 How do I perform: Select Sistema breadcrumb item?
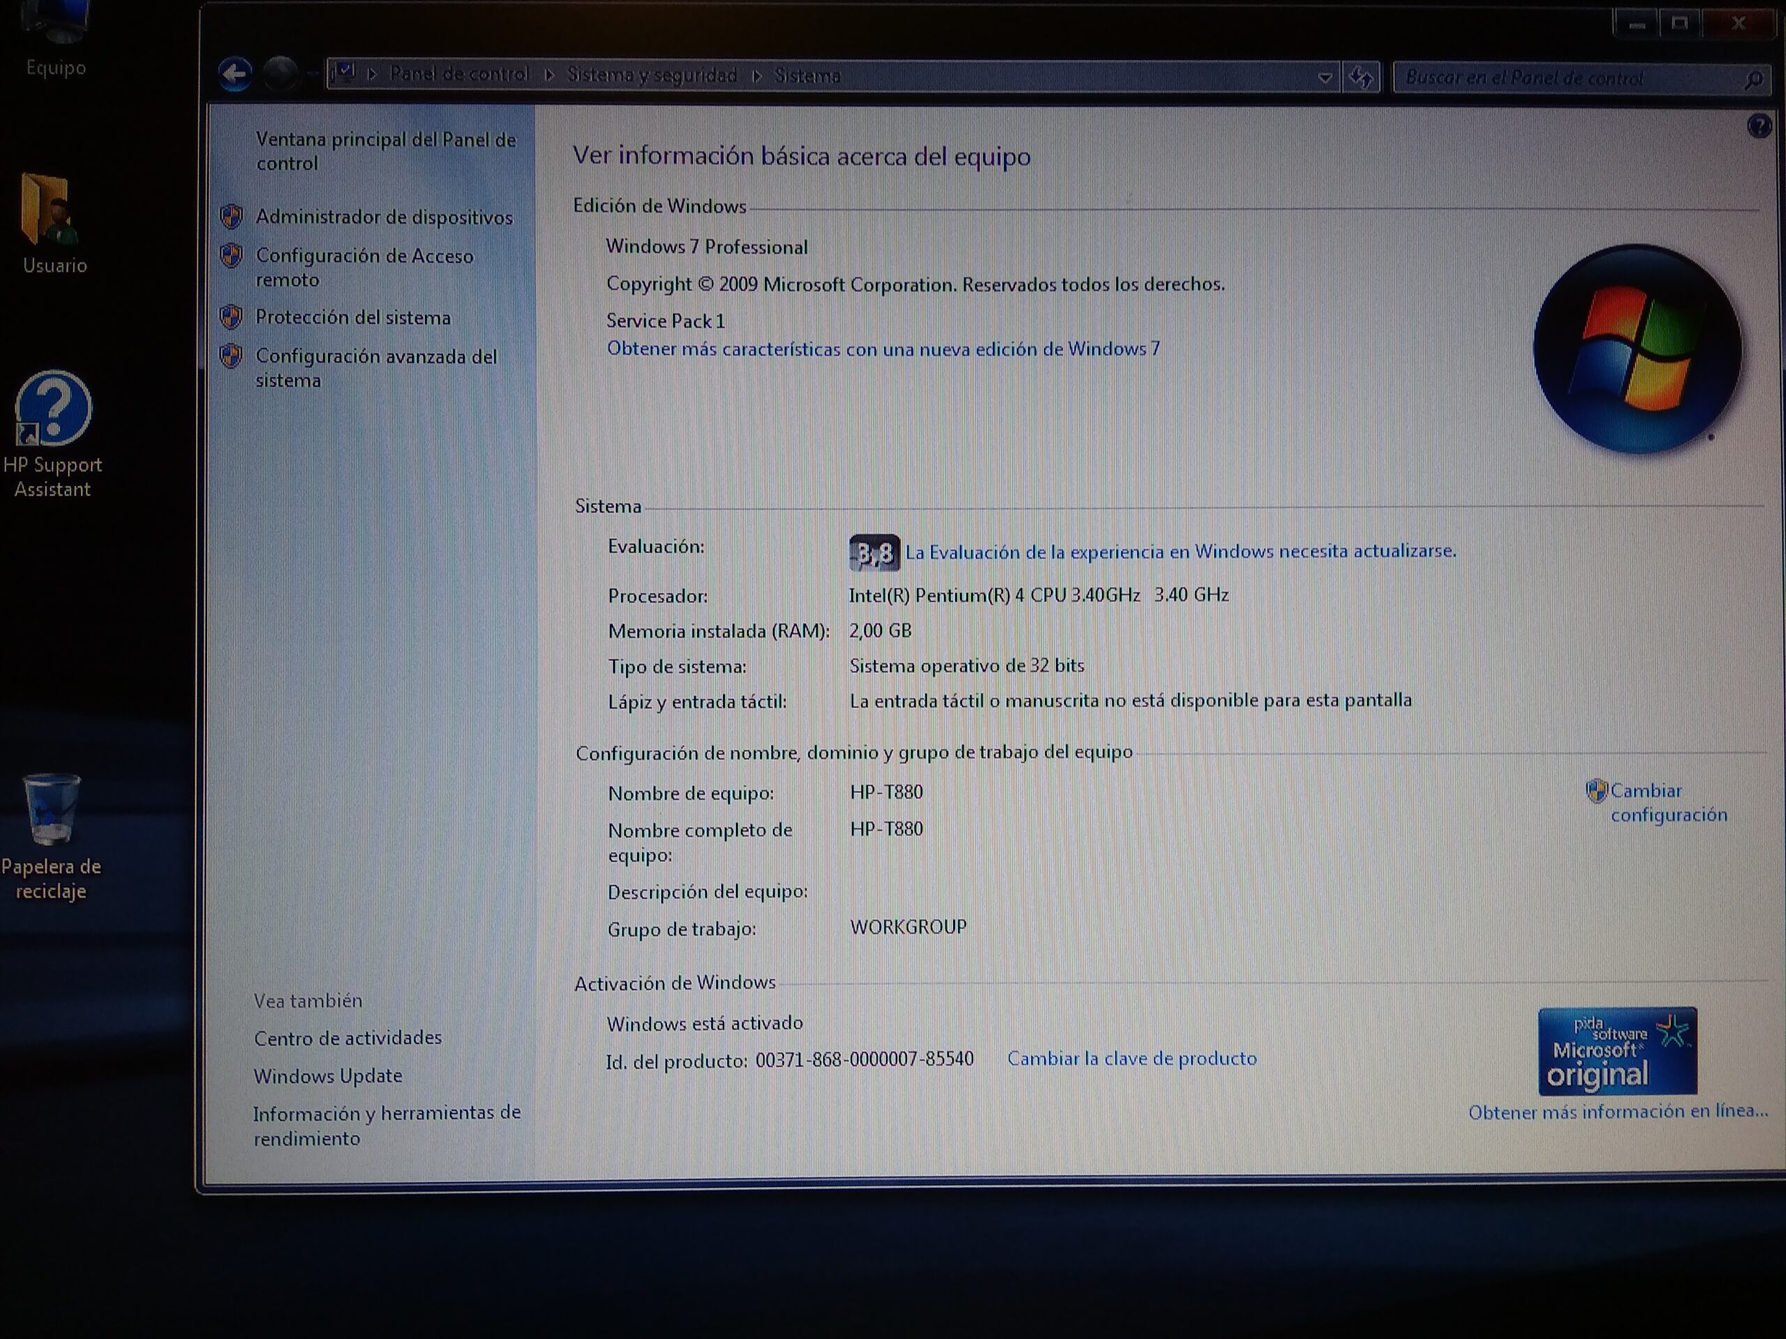(x=807, y=76)
